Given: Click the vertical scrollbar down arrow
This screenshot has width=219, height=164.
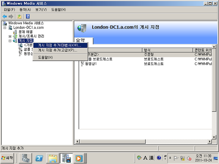Looking at the screenshot, I should 214,137.
